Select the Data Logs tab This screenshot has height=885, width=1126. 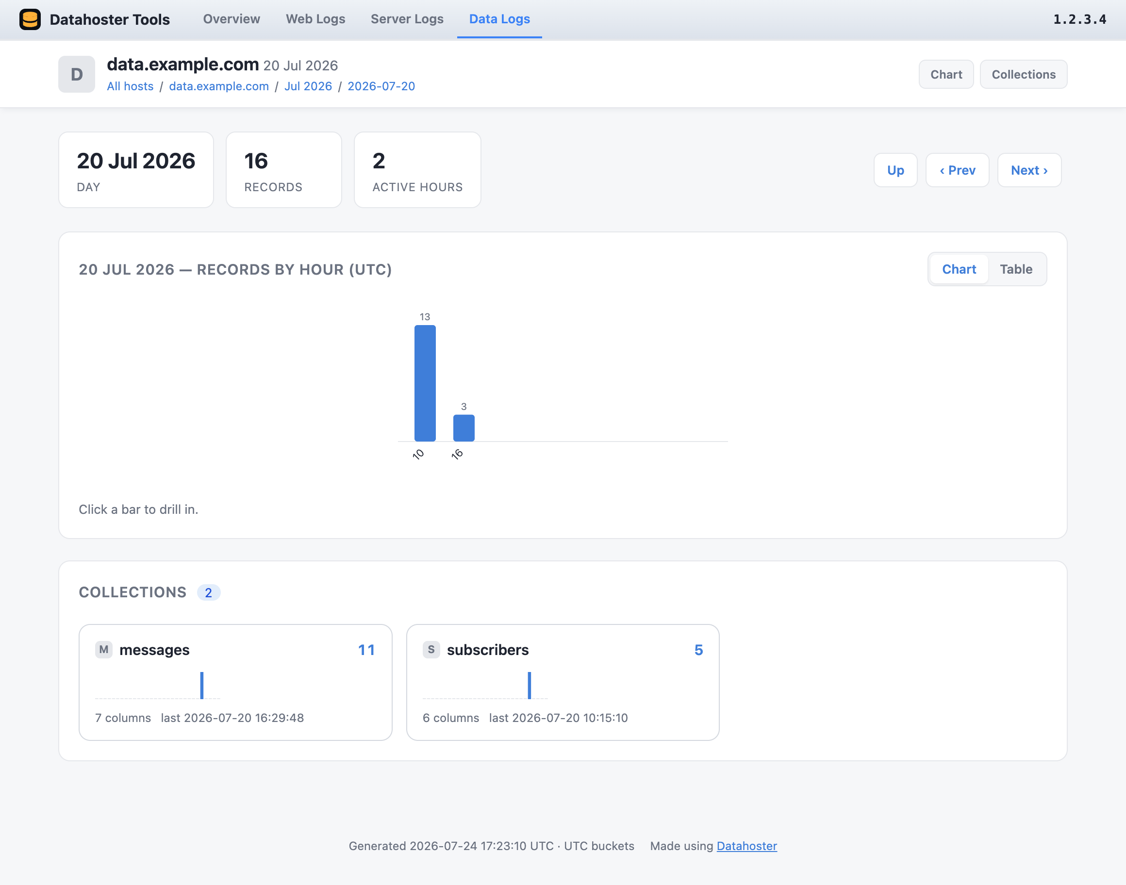pos(499,19)
